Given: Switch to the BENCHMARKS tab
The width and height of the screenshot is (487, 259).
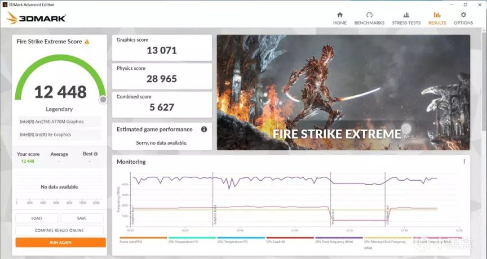Looking at the screenshot, I should click(x=369, y=19).
